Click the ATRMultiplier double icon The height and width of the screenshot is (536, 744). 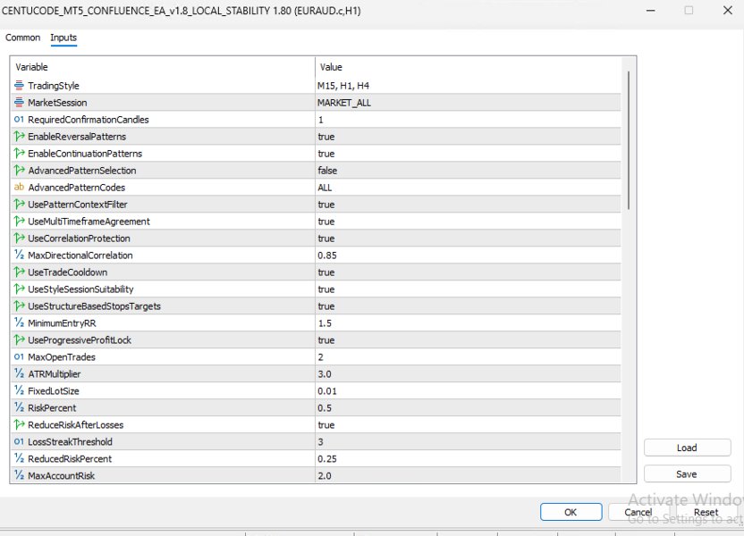click(x=19, y=374)
